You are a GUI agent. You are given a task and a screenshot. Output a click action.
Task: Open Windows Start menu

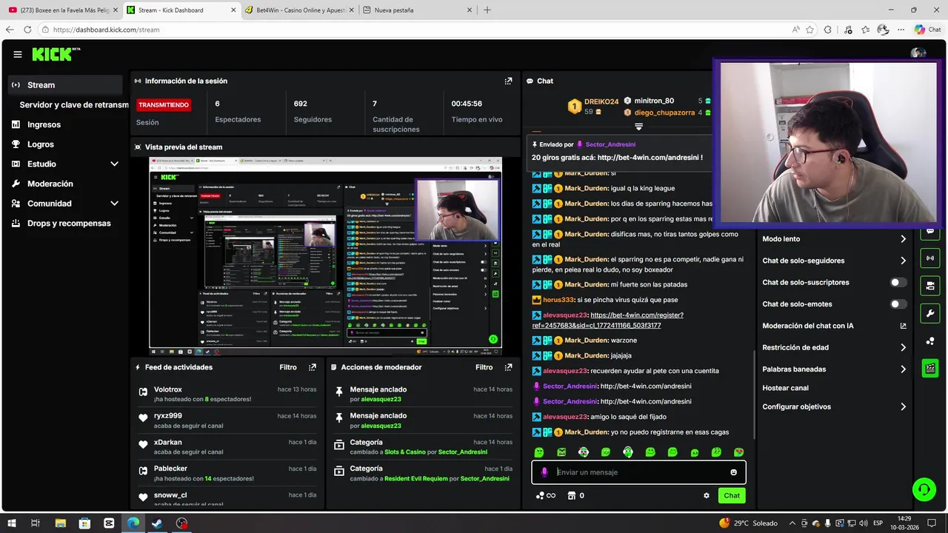tap(11, 523)
